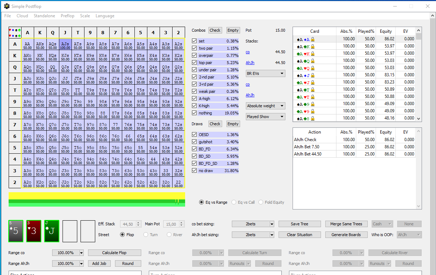This screenshot has width=436, height=275.
Task: Click Add Job button
Action: coord(99,263)
